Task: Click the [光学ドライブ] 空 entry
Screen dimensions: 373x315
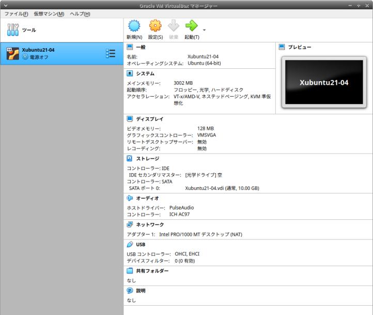Action: tap(204, 175)
